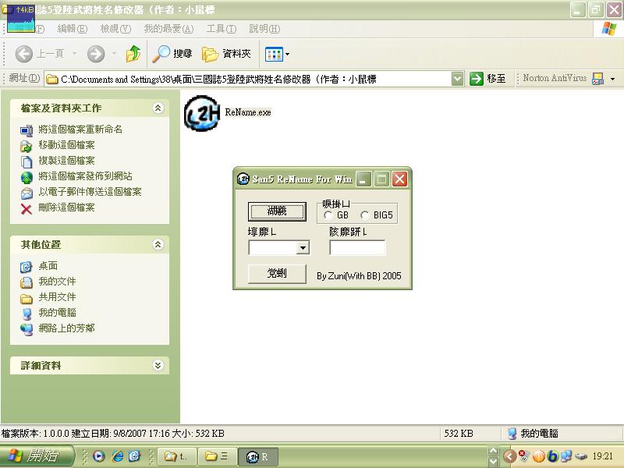This screenshot has height=468, width=624.
Task: Open the Folders pane toolbar icon
Action: point(210,54)
